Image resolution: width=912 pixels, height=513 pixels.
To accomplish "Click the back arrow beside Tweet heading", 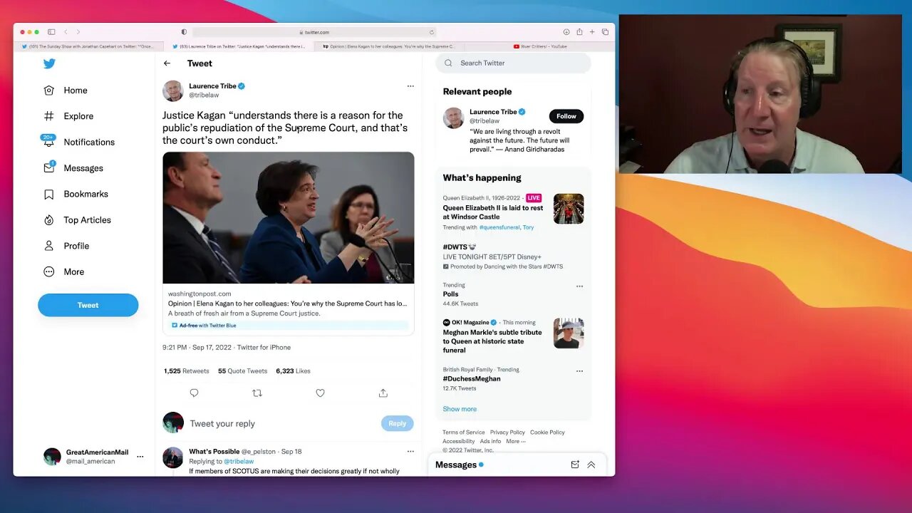I will [x=167, y=63].
